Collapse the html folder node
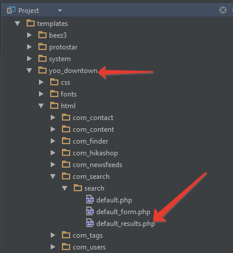This screenshot has height=253, width=233. [41, 106]
